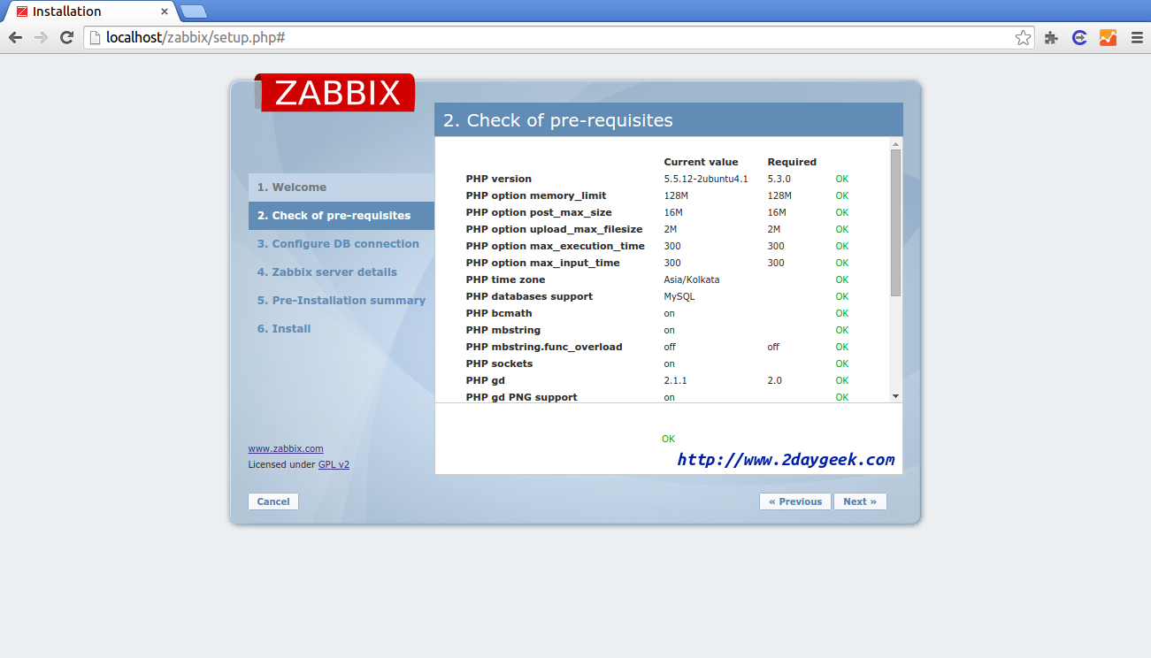Screen dimensions: 1151x658
Task: Click the 'PHP option post_max_size' label
Action: 539,212
